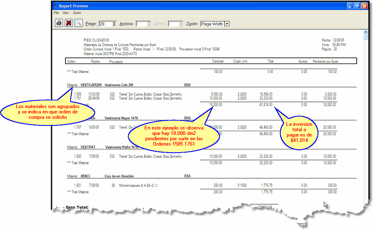Click the vertical scrollbar thumb
This screenshot has width=374, height=231.
(366, 37)
